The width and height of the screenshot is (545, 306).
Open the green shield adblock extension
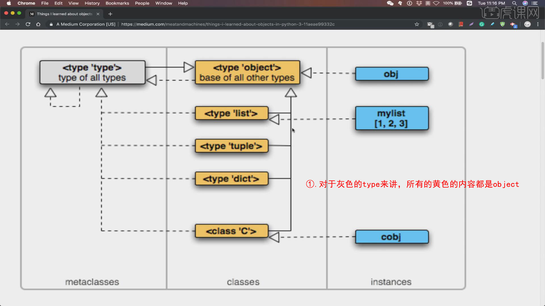(x=502, y=24)
